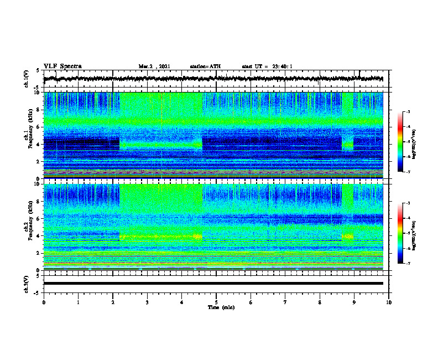Click the "-3" label on ch.2 colorbar
438x339 pixels.
click(408, 203)
